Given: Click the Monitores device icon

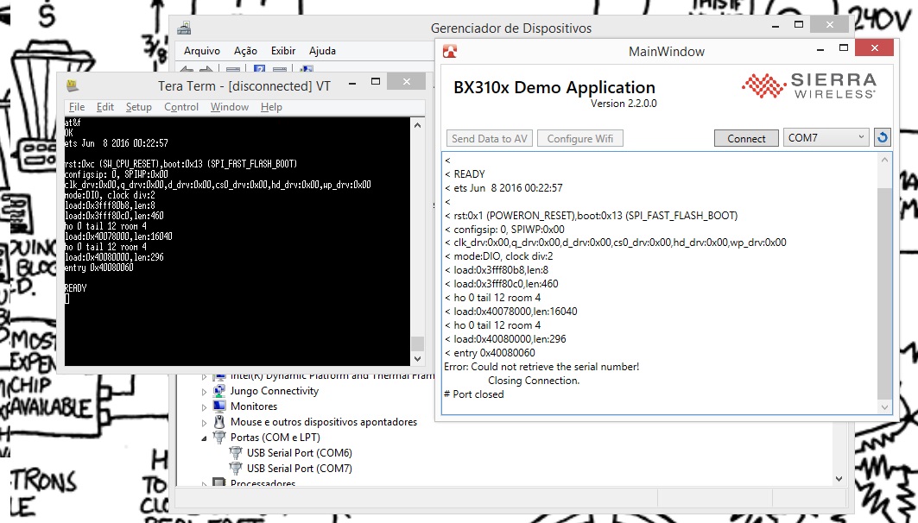Looking at the screenshot, I should coord(219,406).
